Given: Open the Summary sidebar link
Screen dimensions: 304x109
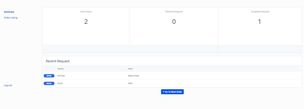Looking at the screenshot, I should [x=9, y=12].
